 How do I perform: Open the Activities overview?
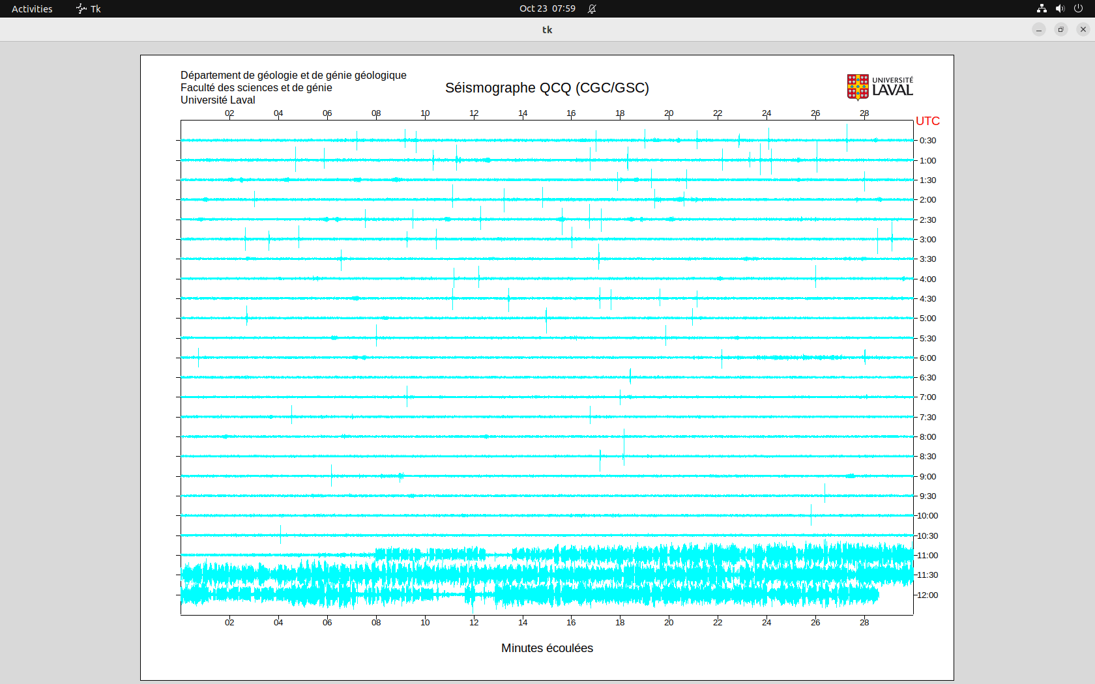32,8
